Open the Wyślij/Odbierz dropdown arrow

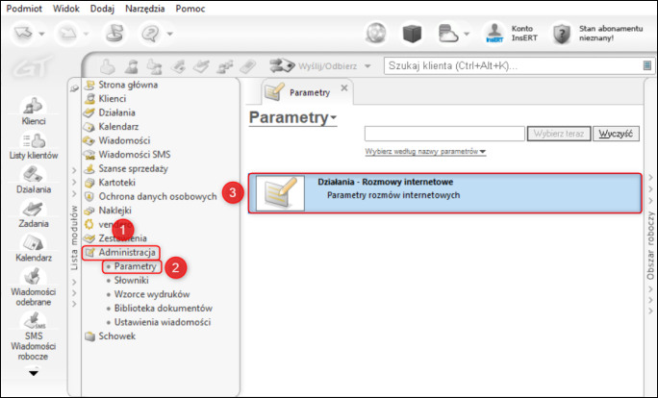tap(367, 66)
